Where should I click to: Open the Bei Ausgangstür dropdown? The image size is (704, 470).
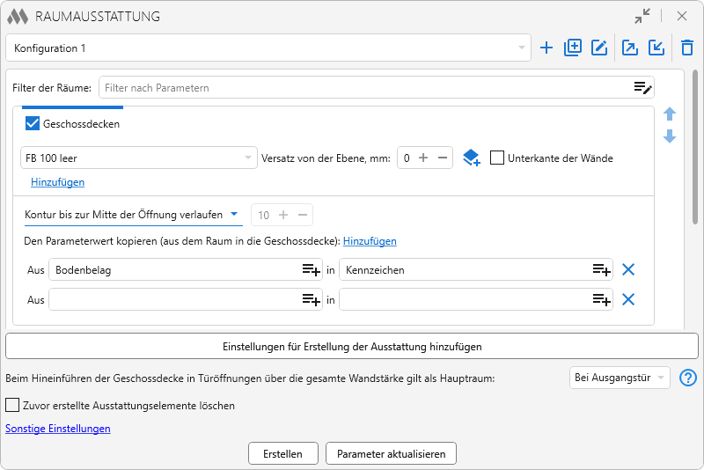[x=620, y=378]
